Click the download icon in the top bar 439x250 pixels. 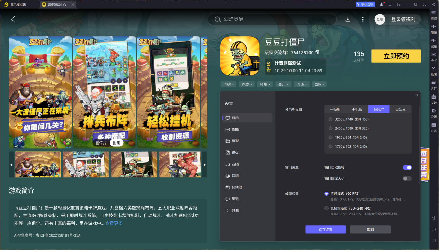pyautogui.click(x=348, y=19)
